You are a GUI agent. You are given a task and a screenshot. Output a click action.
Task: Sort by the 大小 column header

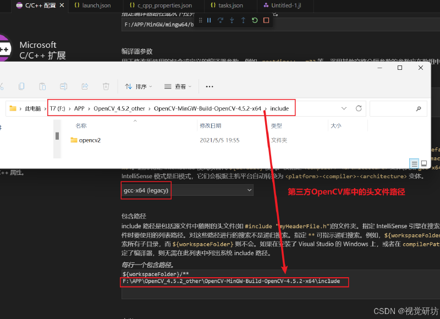click(336, 126)
